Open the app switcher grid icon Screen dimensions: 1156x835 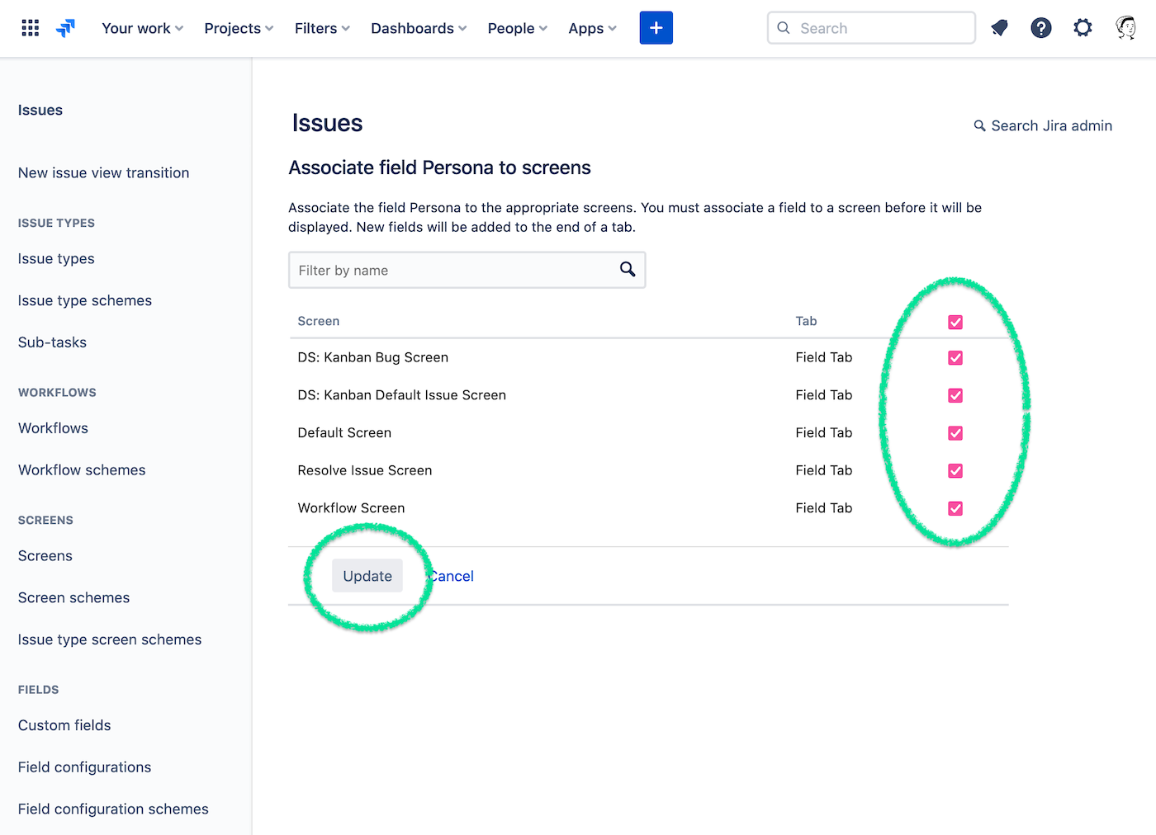point(31,28)
